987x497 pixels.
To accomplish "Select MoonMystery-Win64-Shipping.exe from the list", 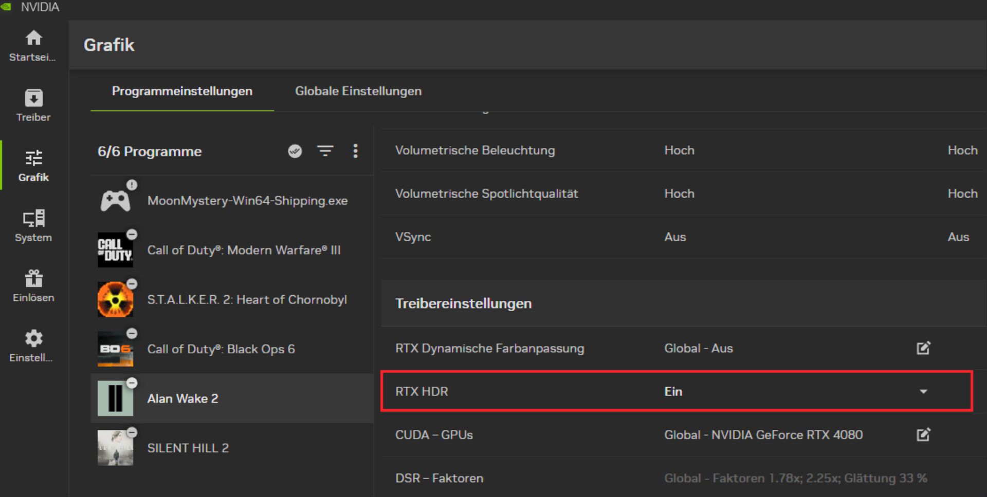I will (247, 201).
